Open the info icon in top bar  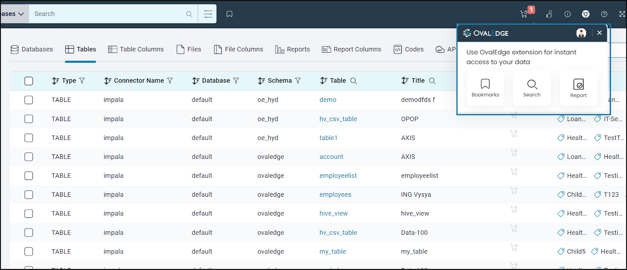(567, 14)
